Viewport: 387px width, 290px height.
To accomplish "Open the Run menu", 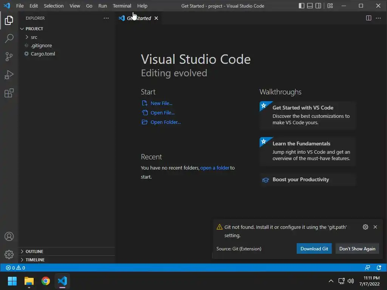I will 102,6.
